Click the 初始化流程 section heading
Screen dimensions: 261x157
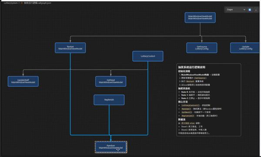tap(184, 71)
